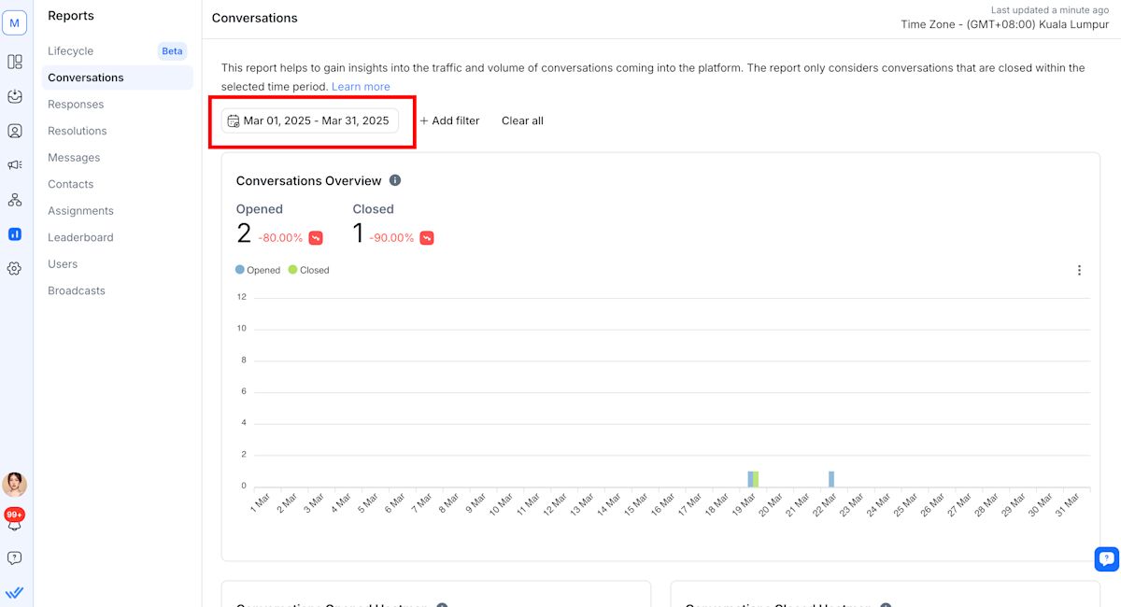Open the blue chat support widget
1121x607 pixels.
tap(1106, 558)
